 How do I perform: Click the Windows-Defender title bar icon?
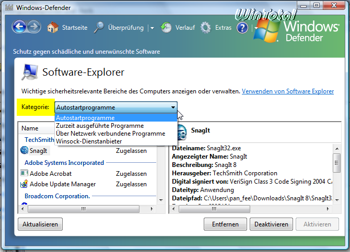tap(9, 7)
